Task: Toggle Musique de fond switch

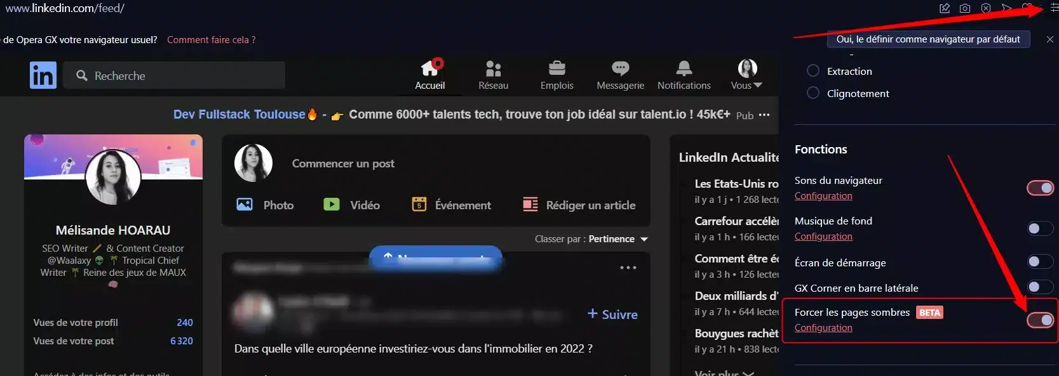Action: 1041,228
